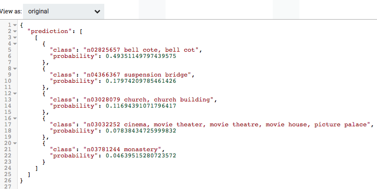Collapse the fold arrow on line 4
This screenshot has height=189, width=377.
[15, 44]
